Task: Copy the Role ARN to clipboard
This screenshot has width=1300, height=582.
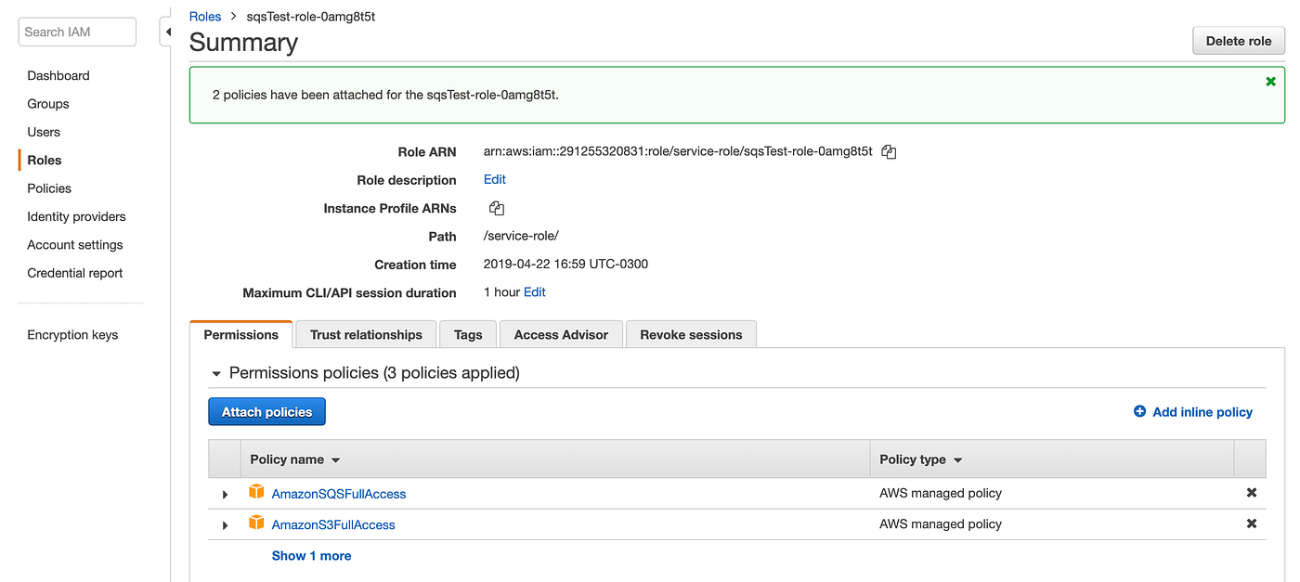Action: [x=889, y=151]
